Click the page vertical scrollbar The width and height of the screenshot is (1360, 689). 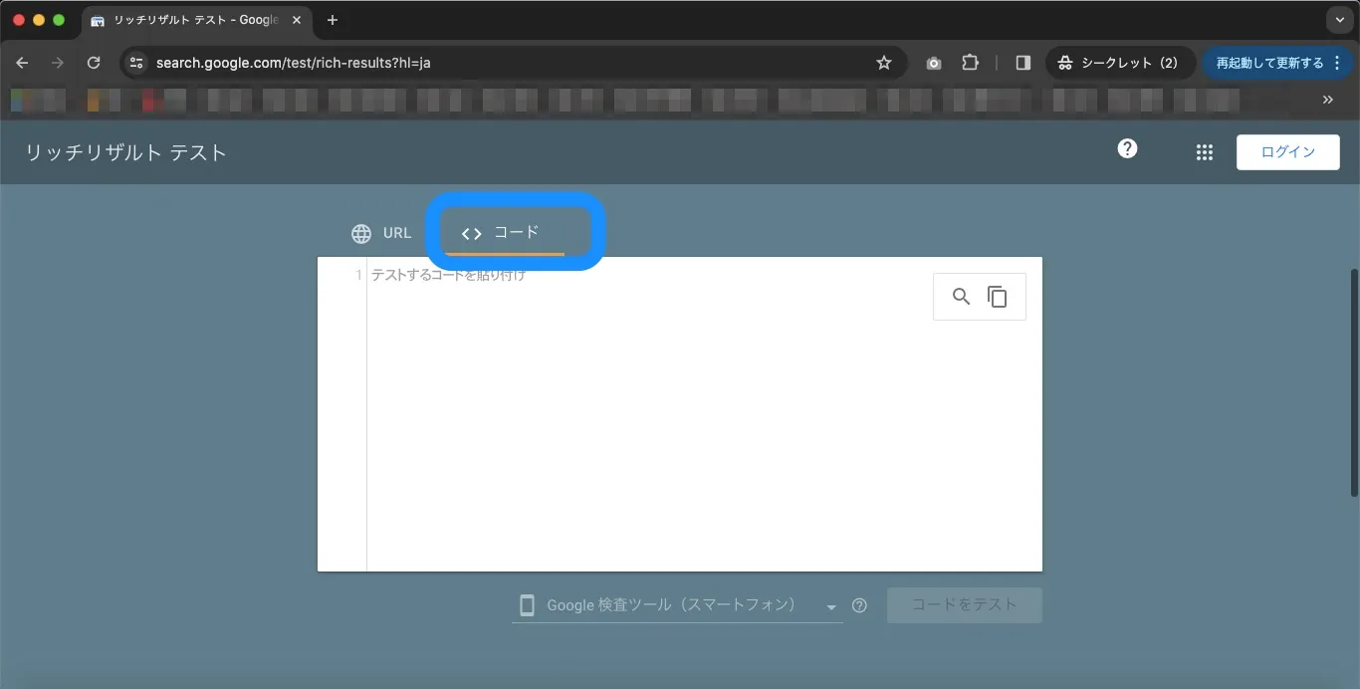(x=1354, y=382)
